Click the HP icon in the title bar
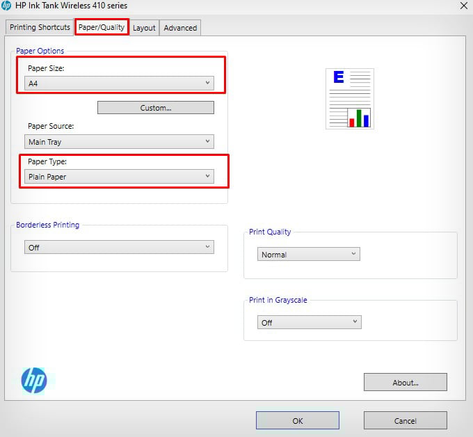 6,6
